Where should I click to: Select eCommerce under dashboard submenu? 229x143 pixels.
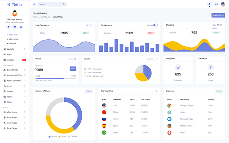(13, 39)
